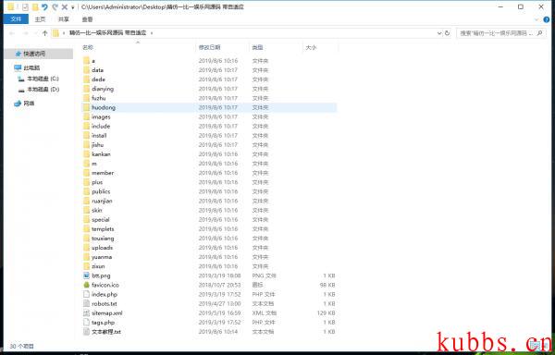Switch to the 共享 ribbon tab
Viewport: 555px width, 355px height.
pyautogui.click(x=63, y=19)
